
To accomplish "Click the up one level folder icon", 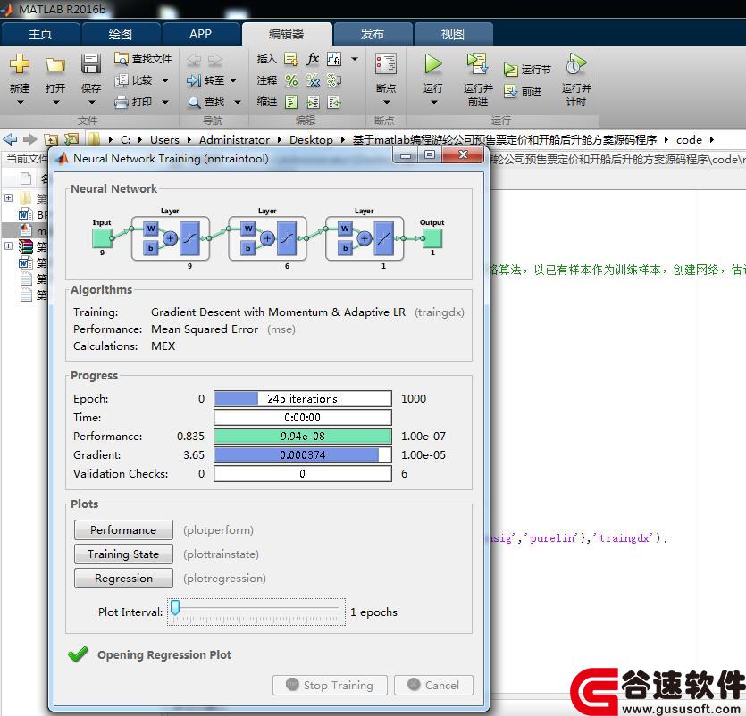I will pos(51,139).
